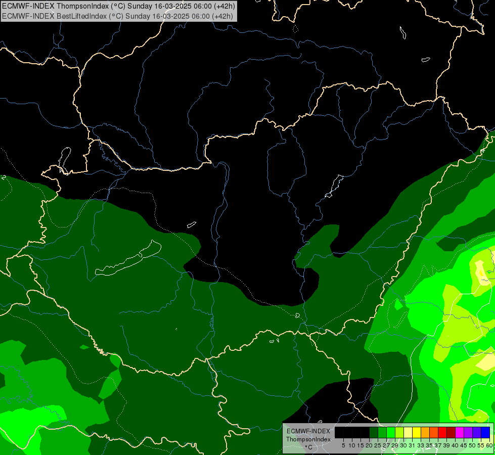Click the magenta 40-45 legend swatch
The width and height of the screenshot is (495, 455).
(x=460, y=432)
